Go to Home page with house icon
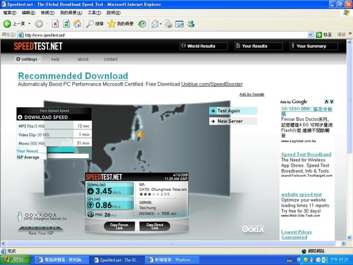This screenshot has height=265, width=353. point(77,24)
